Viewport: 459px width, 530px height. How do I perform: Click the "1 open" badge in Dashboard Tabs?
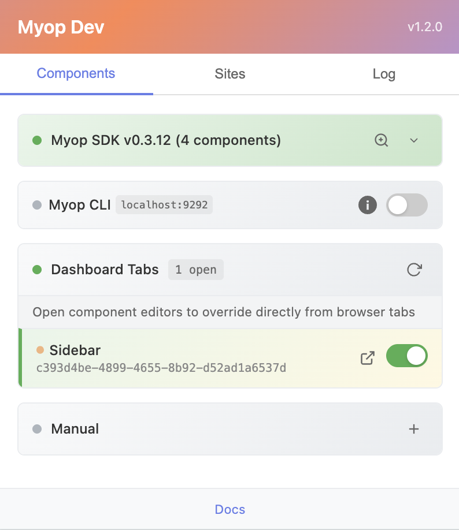click(195, 270)
